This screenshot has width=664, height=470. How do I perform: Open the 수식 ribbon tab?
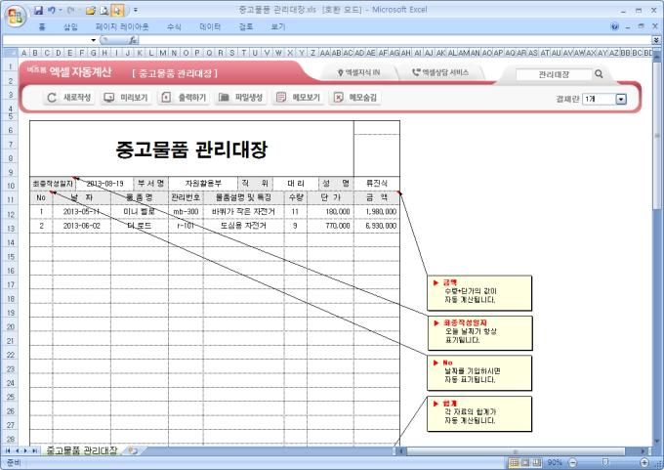pos(174,27)
